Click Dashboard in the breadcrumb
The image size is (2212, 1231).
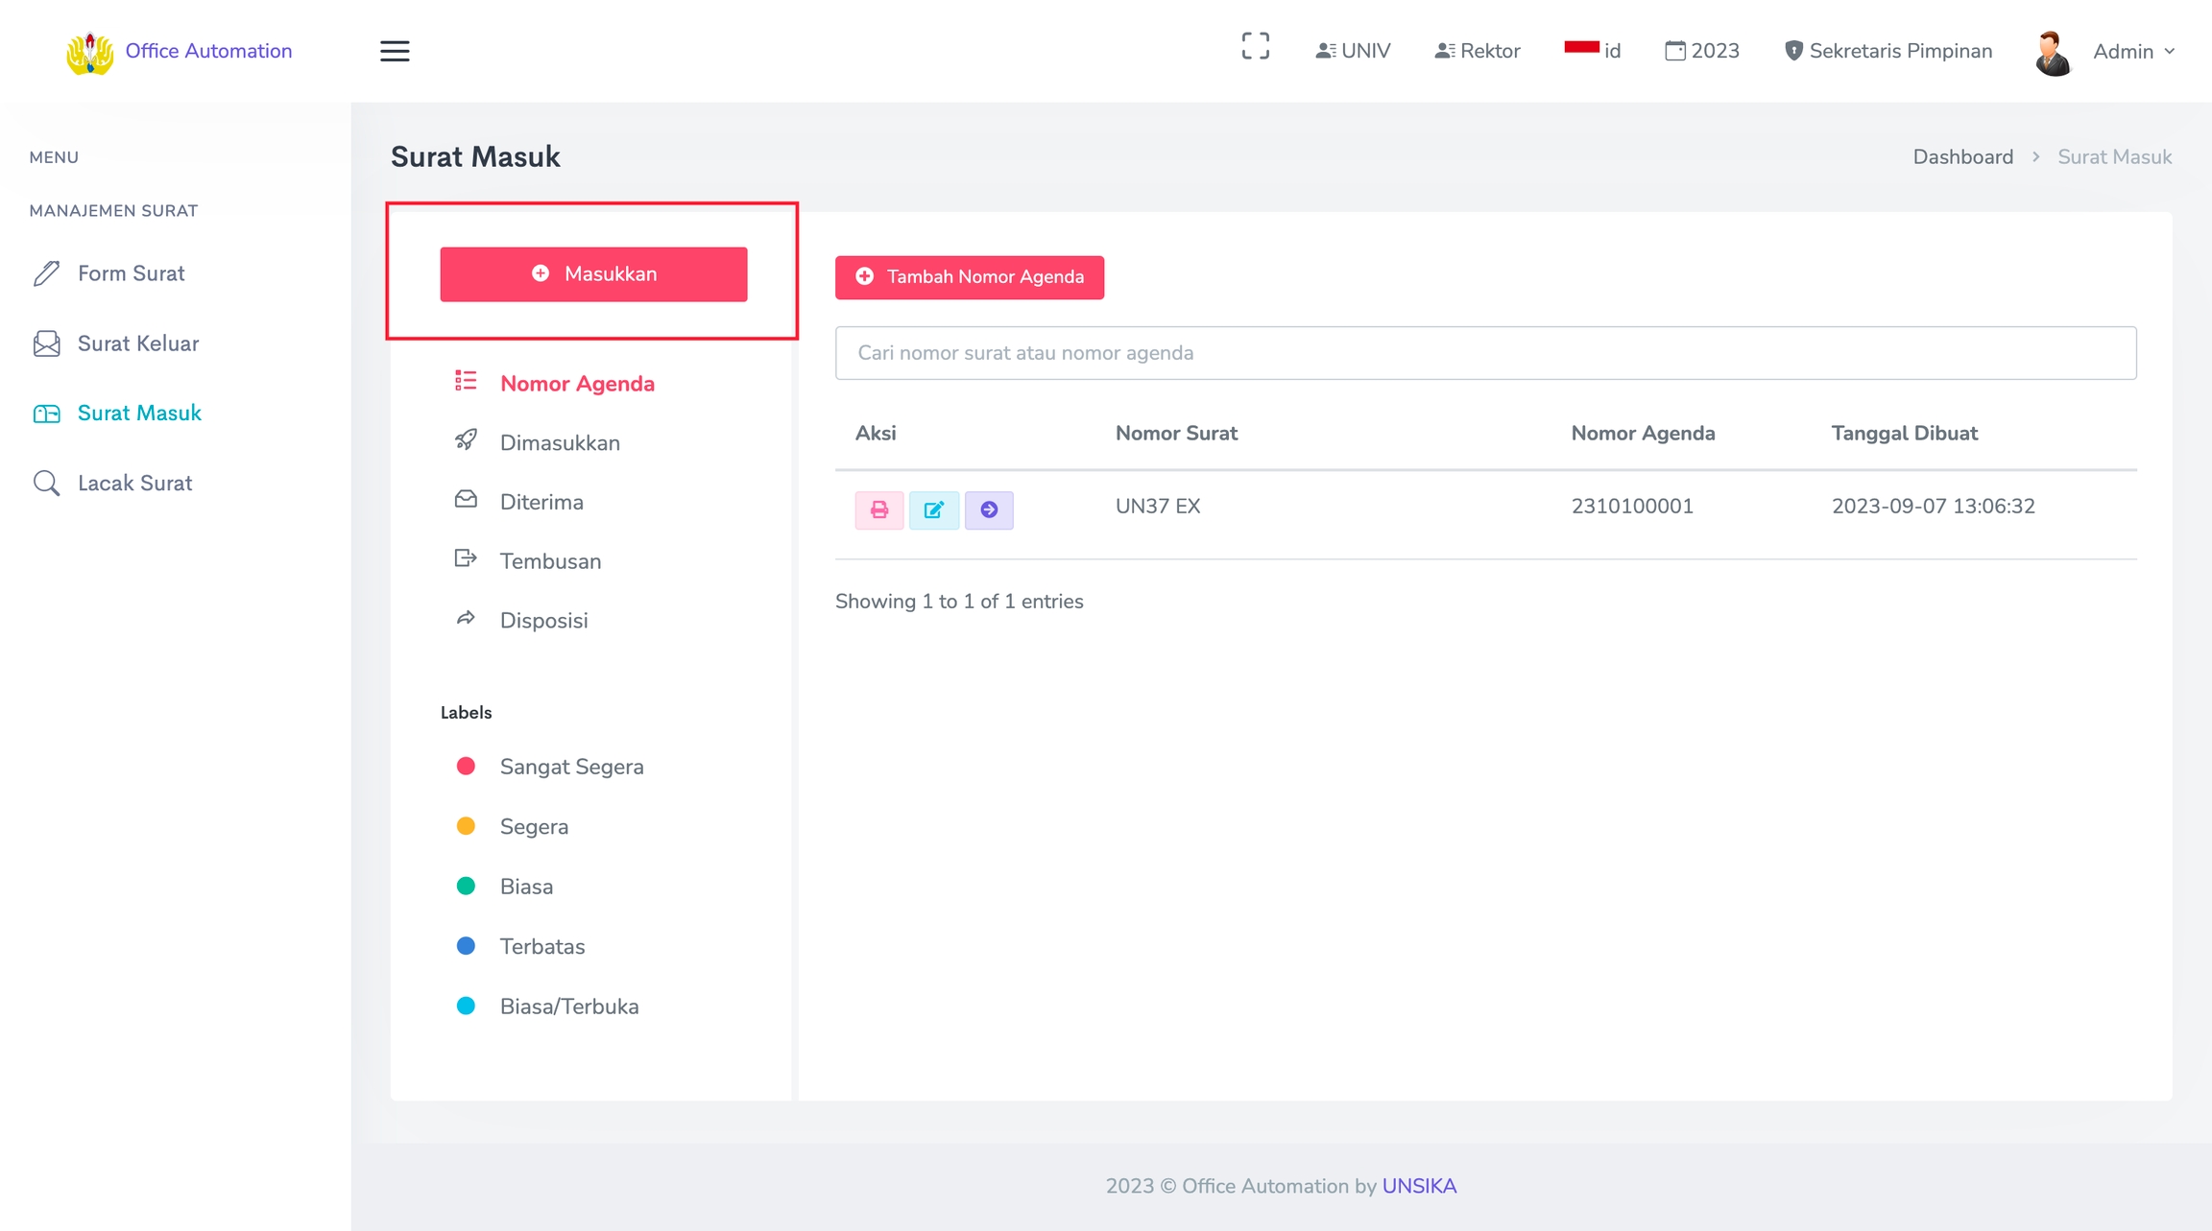(x=1962, y=156)
